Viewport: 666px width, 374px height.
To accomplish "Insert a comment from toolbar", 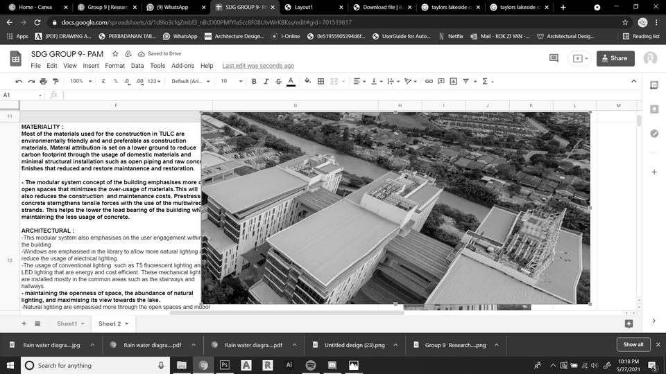I will (441, 81).
